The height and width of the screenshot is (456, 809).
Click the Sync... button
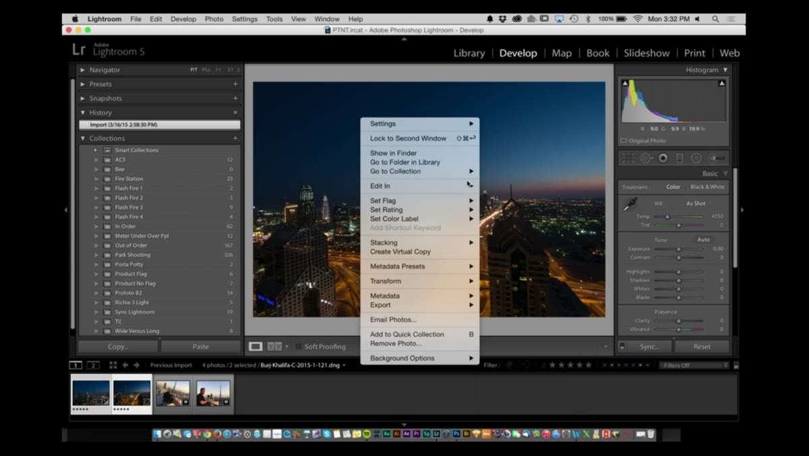pos(650,347)
